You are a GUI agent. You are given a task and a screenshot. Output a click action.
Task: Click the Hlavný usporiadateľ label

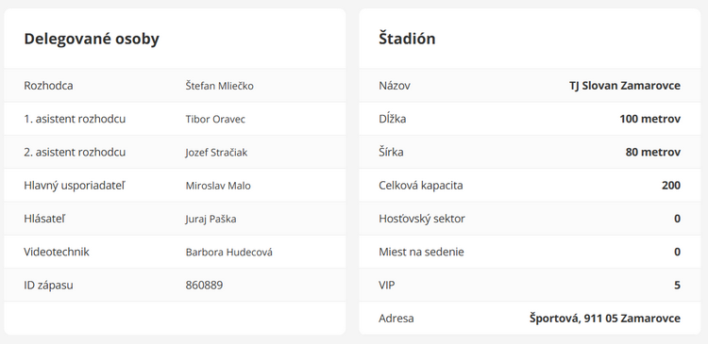[75, 186]
